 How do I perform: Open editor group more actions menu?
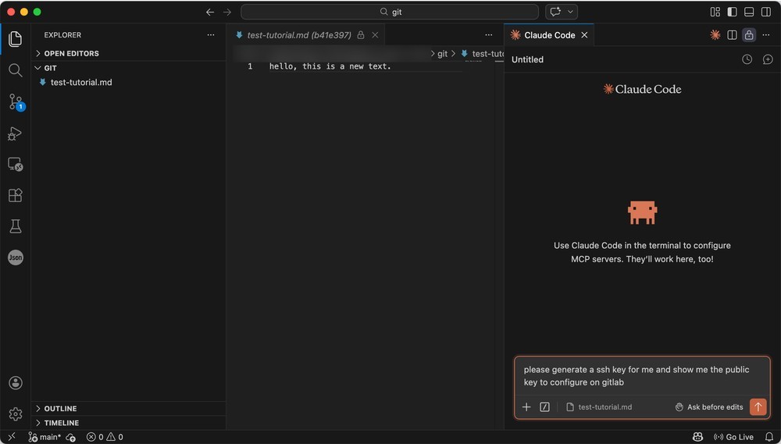489,35
